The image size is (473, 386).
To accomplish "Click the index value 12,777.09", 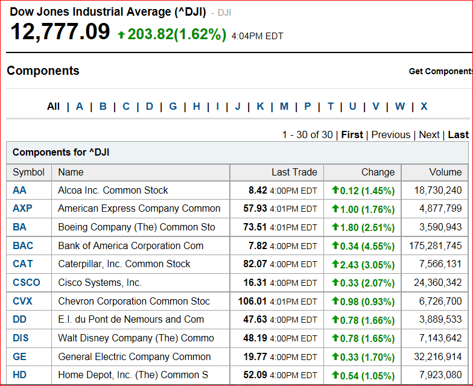I will 60,32.
